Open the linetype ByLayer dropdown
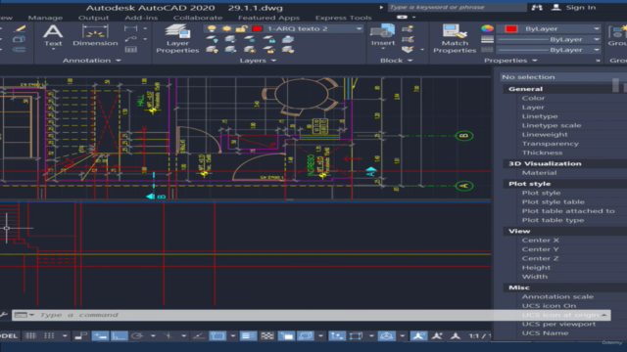This screenshot has height=352, width=627. click(597, 50)
